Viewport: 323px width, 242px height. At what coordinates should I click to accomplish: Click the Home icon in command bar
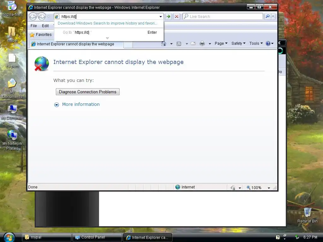(x=164, y=43)
